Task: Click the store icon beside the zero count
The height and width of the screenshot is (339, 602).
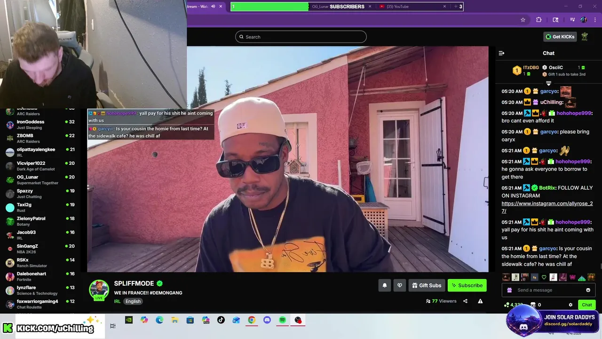Action: [533, 305]
